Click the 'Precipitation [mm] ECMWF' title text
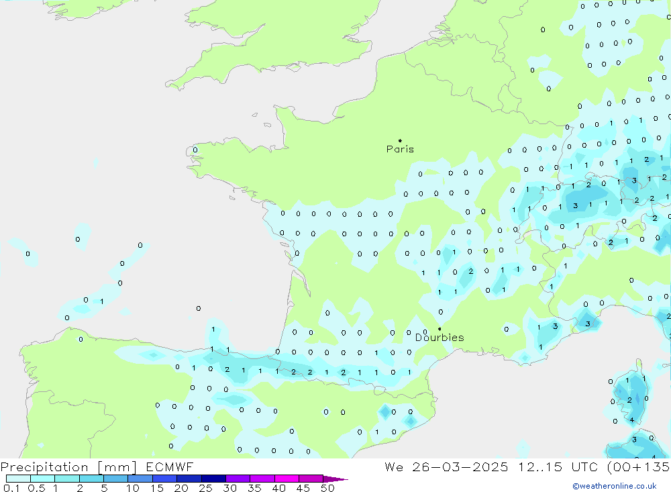 [x=97, y=466]
